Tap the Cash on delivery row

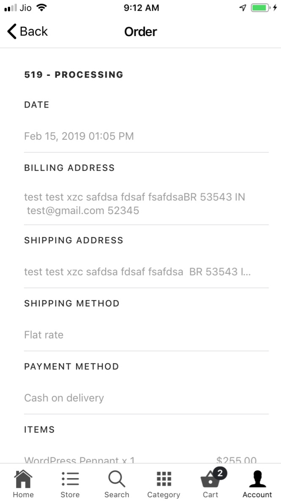coord(64,398)
